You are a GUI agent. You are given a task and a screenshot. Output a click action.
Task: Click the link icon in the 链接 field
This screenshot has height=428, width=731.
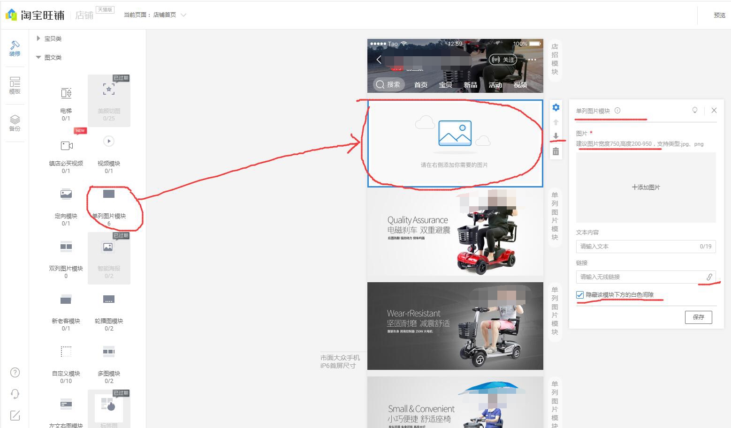709,277
